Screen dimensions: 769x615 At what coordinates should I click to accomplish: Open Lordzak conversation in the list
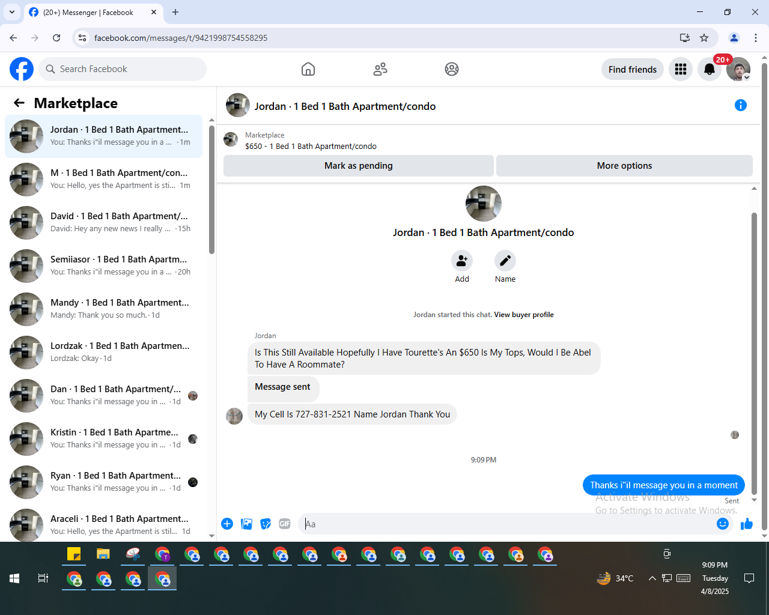(103, 353)
